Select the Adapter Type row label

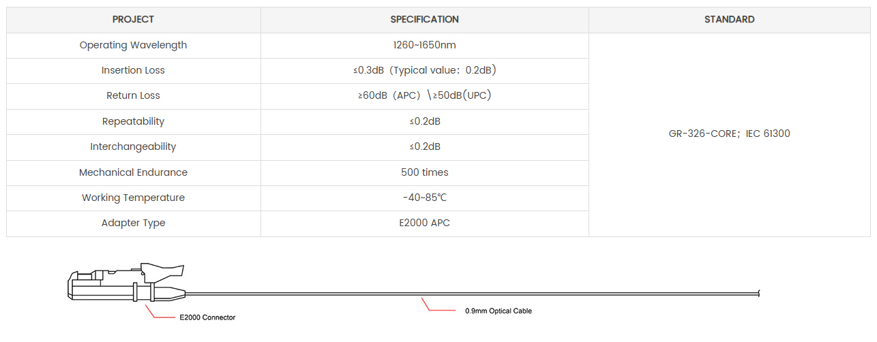point(134,223)
